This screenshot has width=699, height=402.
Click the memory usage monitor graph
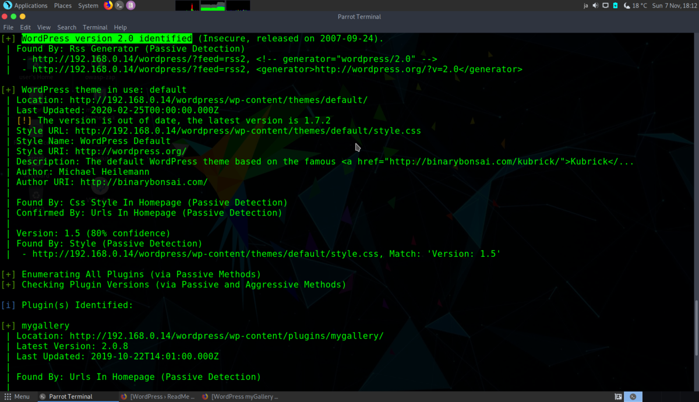click(x=213, y=6)
